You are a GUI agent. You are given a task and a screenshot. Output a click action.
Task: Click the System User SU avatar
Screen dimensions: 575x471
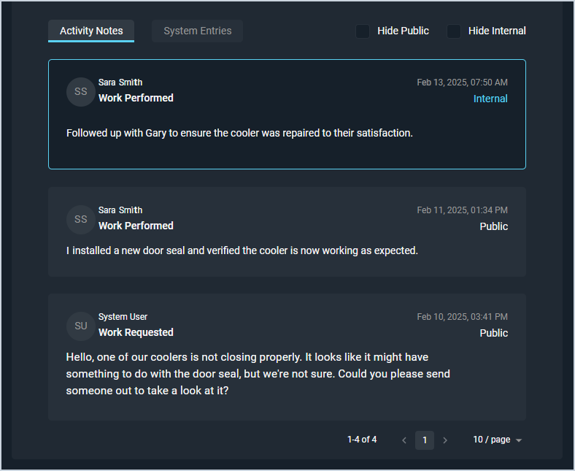pyautogui.click(x=80, y=326)
